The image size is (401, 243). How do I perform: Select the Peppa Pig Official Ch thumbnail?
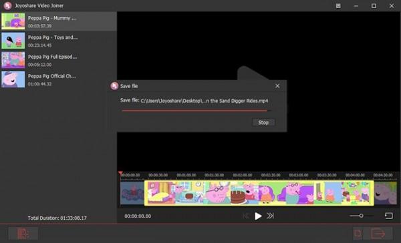tap(13, 79)
